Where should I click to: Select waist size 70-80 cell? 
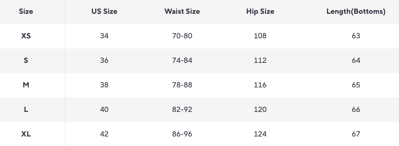(182, 36)
